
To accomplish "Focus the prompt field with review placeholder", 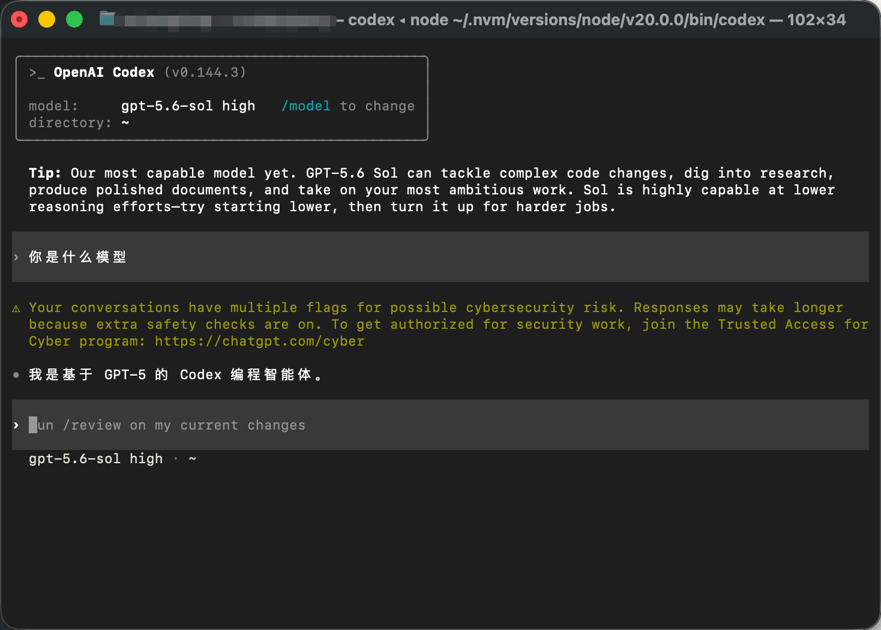I will coord(440,425).
